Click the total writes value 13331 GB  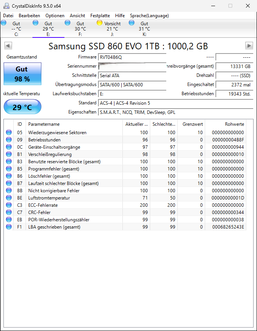[x=235, y=66]
